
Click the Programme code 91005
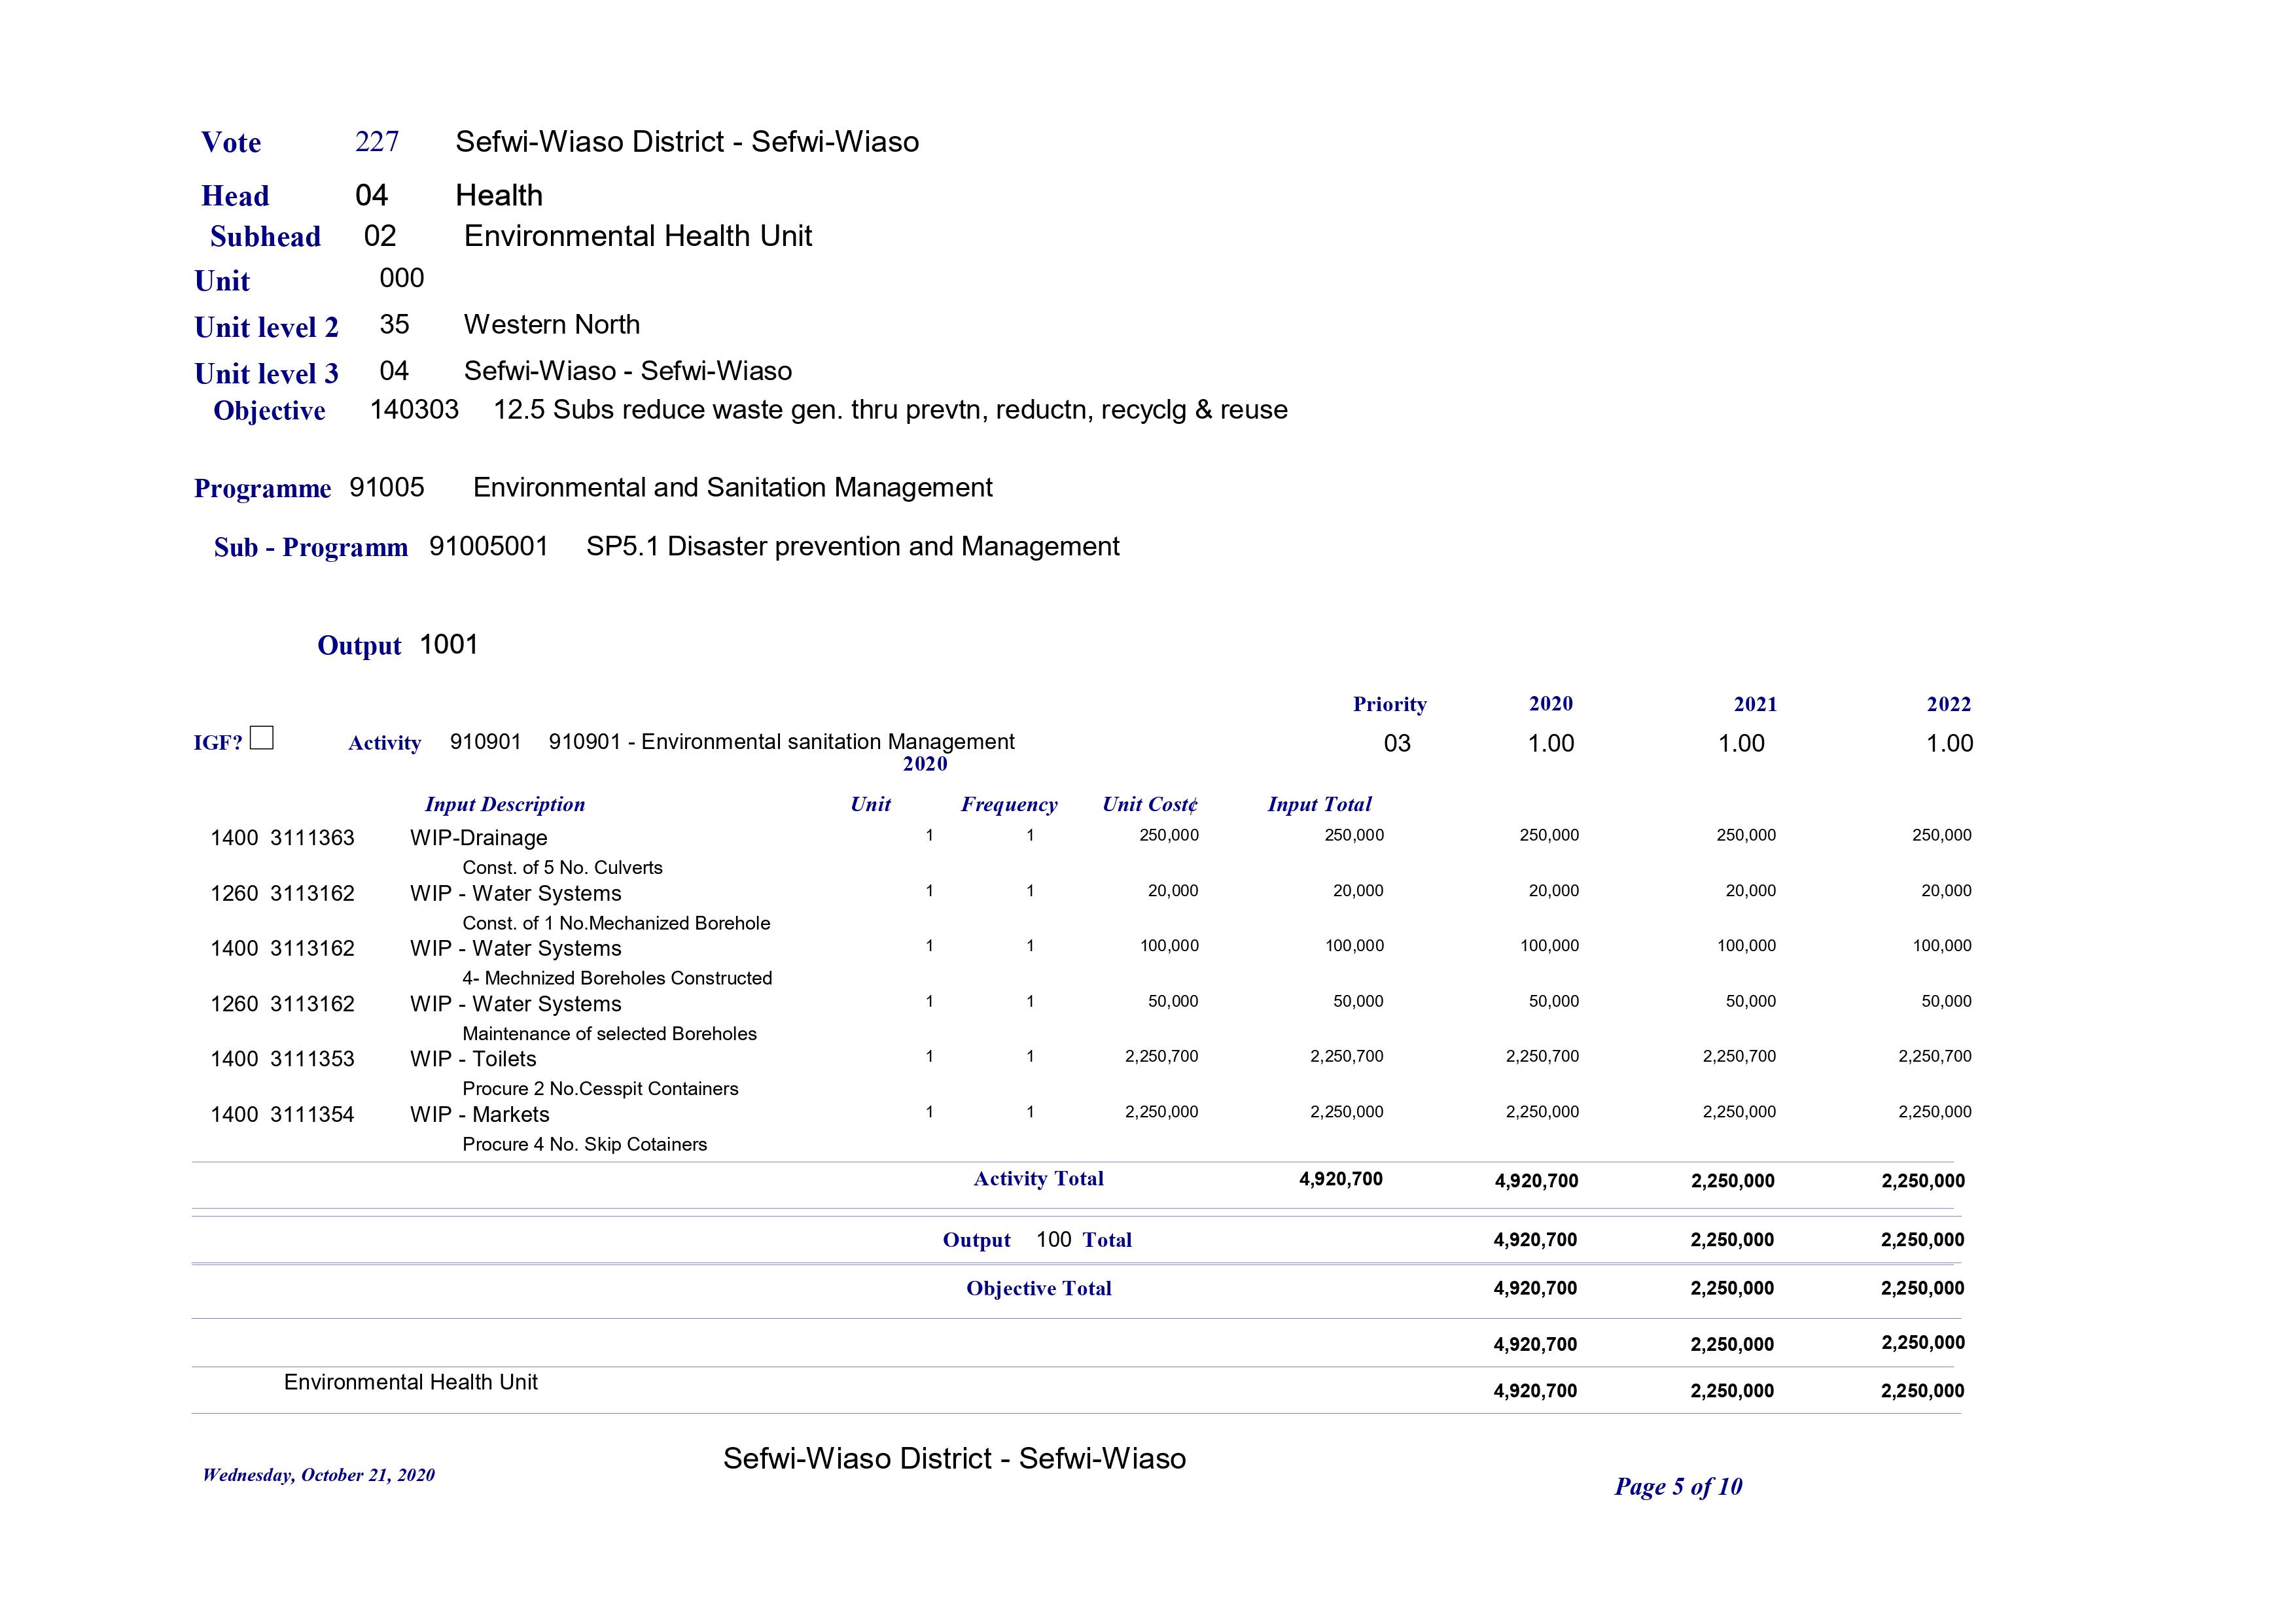pyautogui.click(x=387, y=487)
